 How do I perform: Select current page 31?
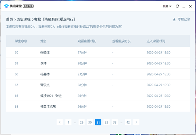(x=98, y=122)
